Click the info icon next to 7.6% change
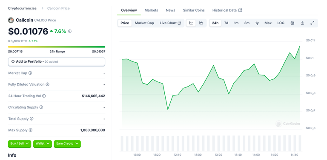Viewport: 327px width, 160px height. (x=70, y=31)
